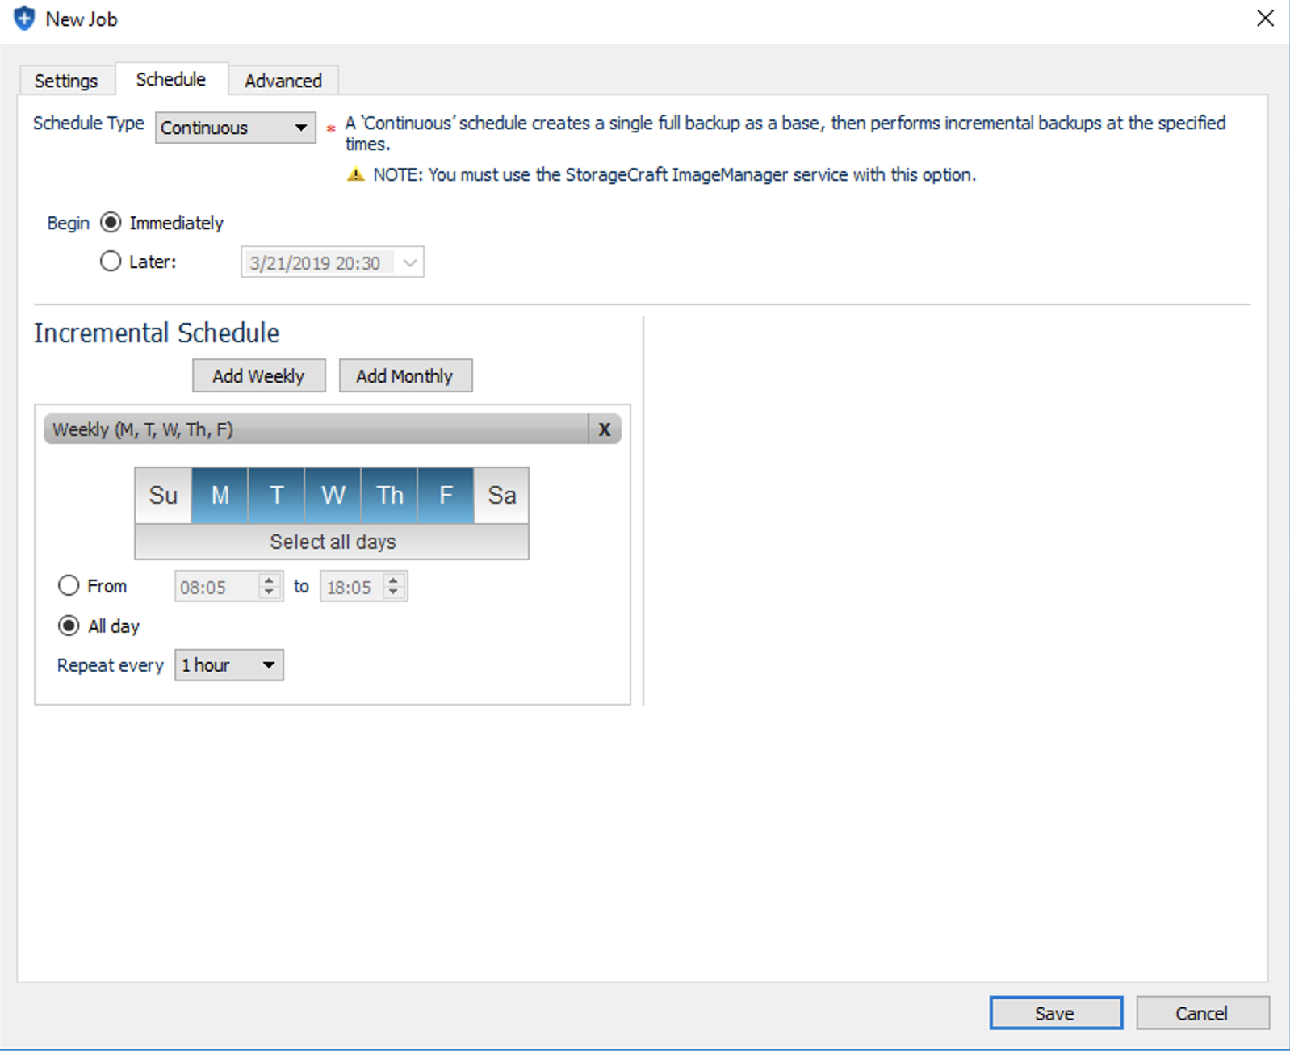Click the New Job shield icon
The width and height of the screenshot is (1290, 1051).
pyautogui.click(x=24, y=19)
